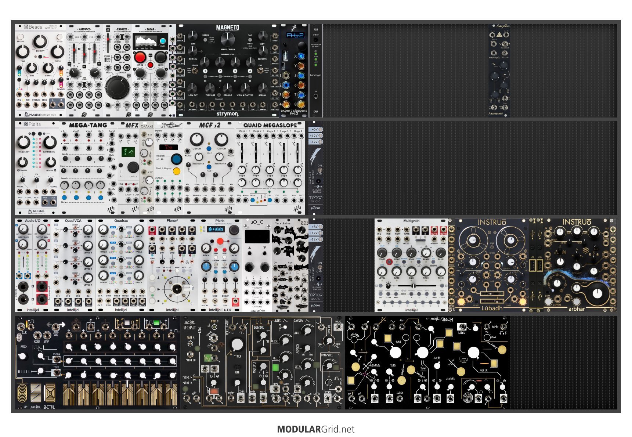
Task: Click the Plaits Harmonics knob
Action: (50, 142)
